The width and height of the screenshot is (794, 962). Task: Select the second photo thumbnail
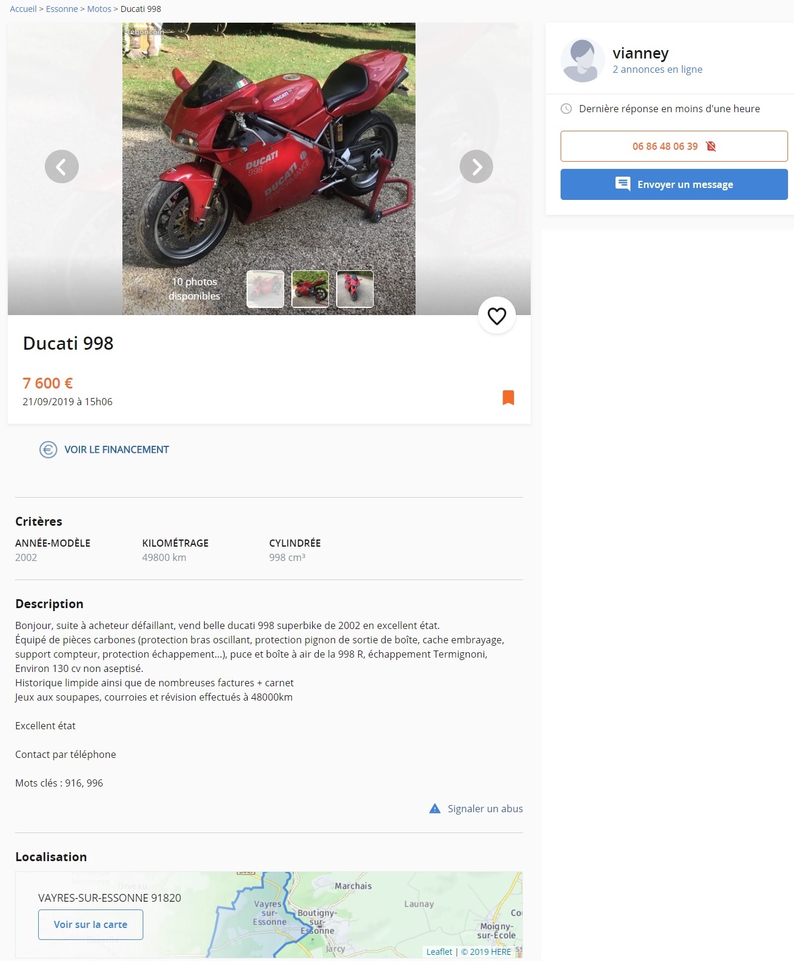[x=310, y=289]
